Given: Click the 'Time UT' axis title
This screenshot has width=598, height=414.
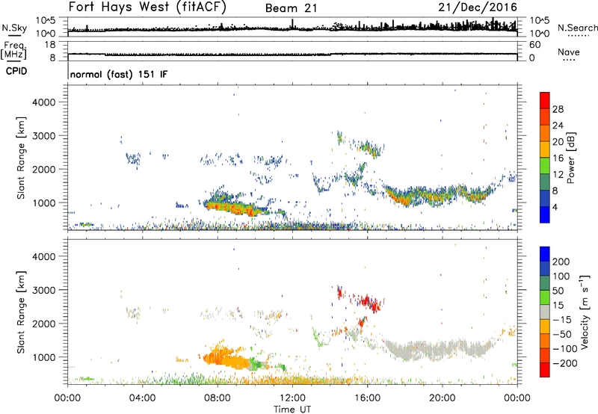Looking at the screenshot, I should pos(292,410).
